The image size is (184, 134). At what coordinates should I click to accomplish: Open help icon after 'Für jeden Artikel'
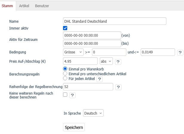point(99,79)
